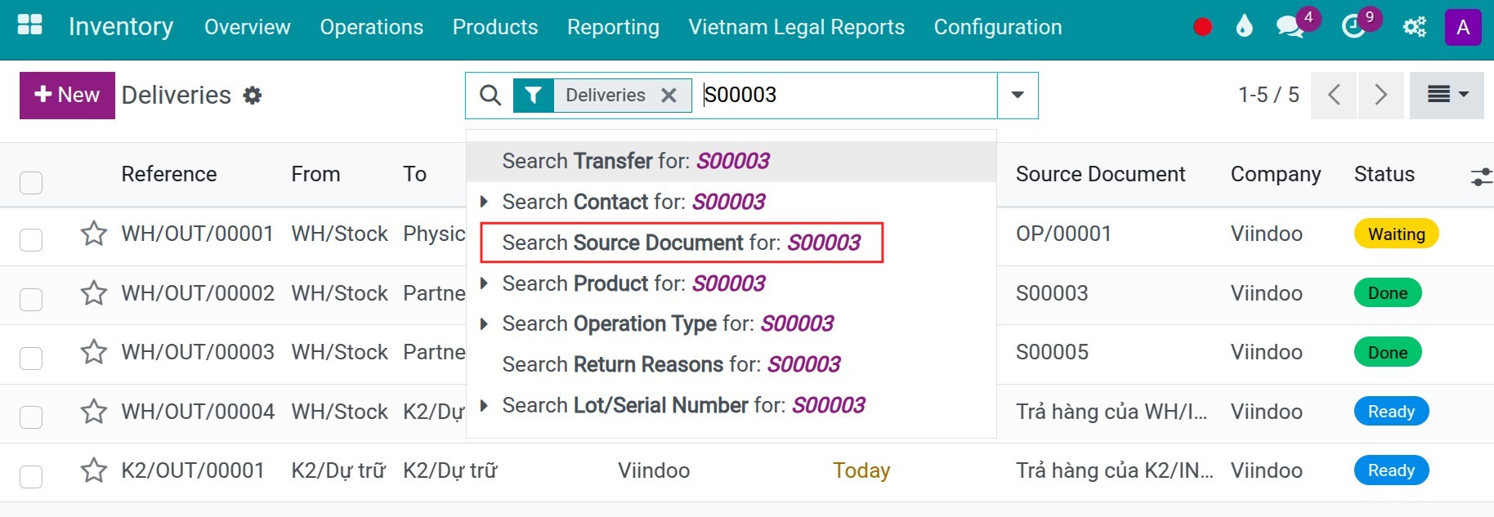Open the Operations menu

pos(371,27)
